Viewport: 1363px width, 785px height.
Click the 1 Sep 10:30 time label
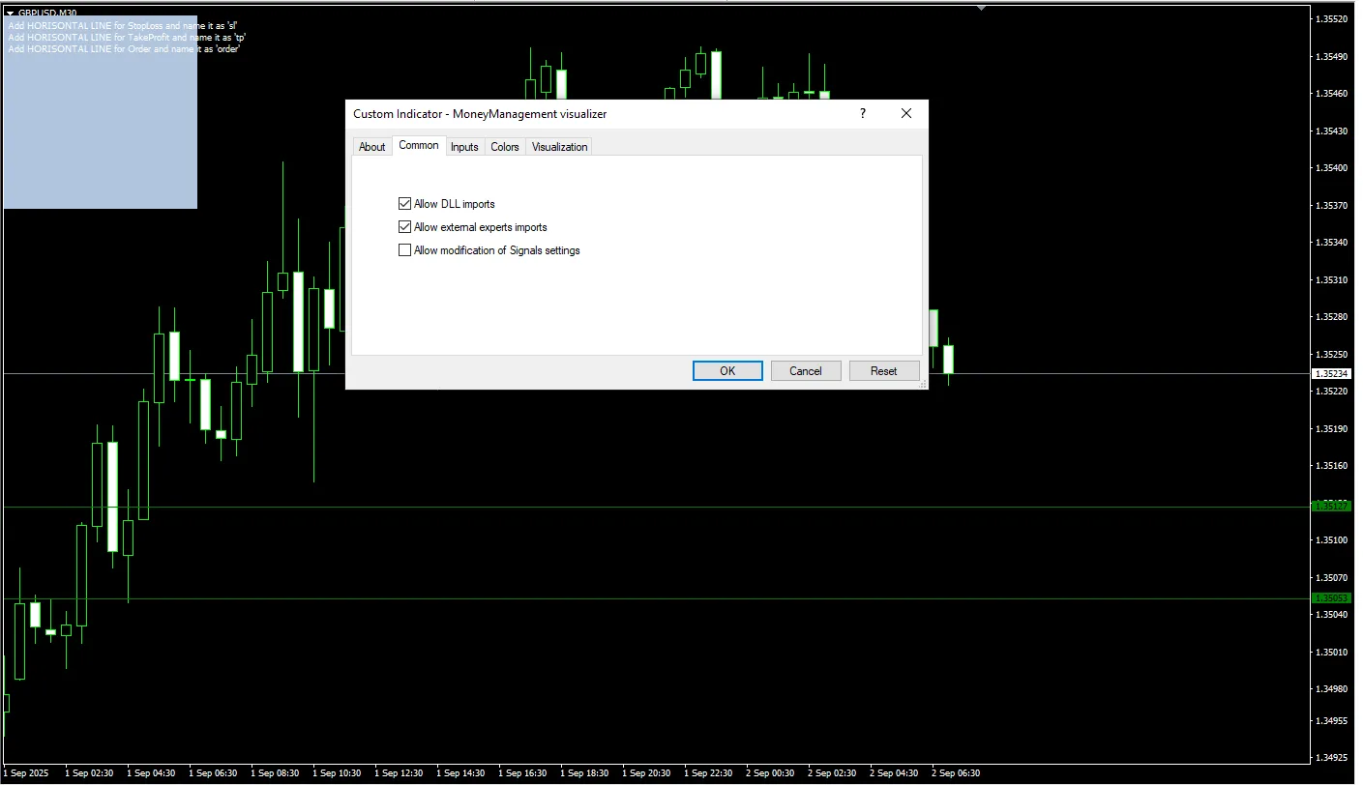[x=337, y=773]
